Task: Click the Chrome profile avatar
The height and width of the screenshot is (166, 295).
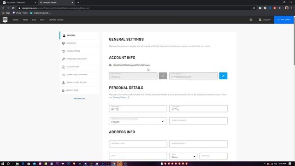Action: click(287, 8)
